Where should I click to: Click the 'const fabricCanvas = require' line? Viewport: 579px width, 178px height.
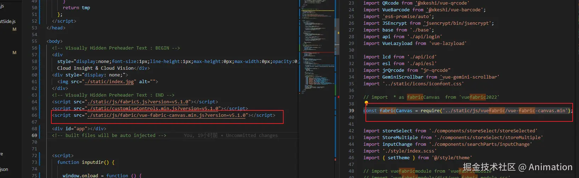click(x=468, y=111)
